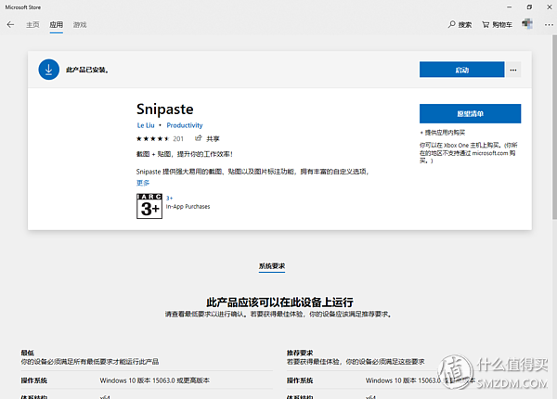Viewport: 557px width, 399px height.
Task: Click the blue download circle icon
Action: click(48, 70)
